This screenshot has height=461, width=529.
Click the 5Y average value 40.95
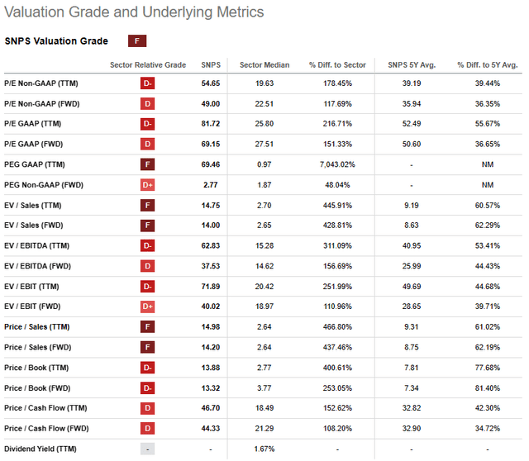pos(412,245)
